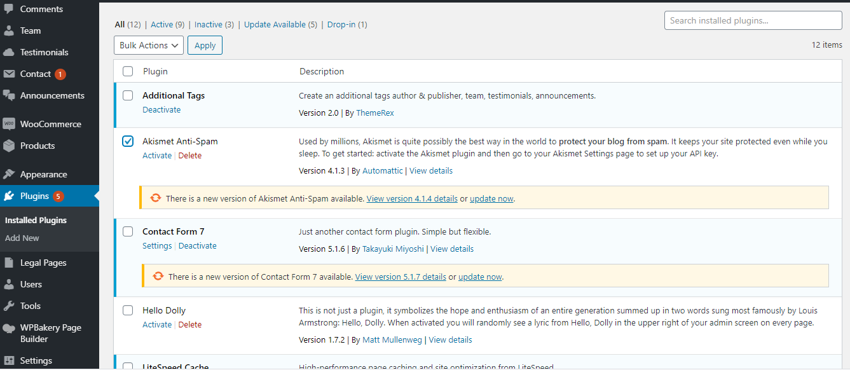Click update now for Akismet Anti-Spam
The width and height of the screenshot is (850, 370).
491,198
